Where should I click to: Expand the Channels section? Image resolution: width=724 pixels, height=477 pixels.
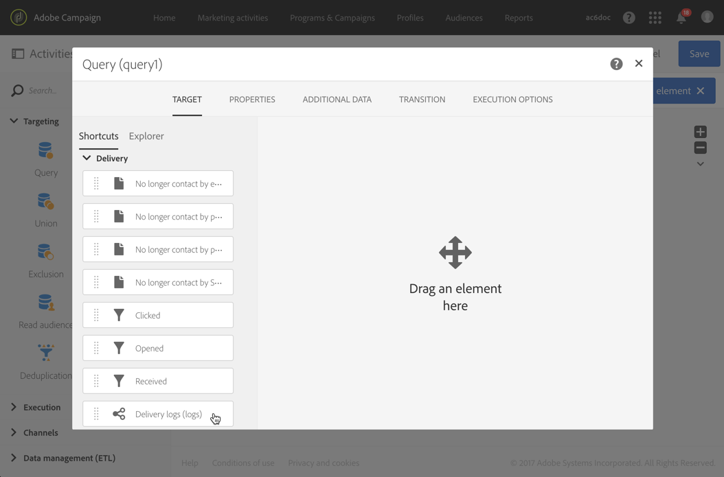coord(13,432)
